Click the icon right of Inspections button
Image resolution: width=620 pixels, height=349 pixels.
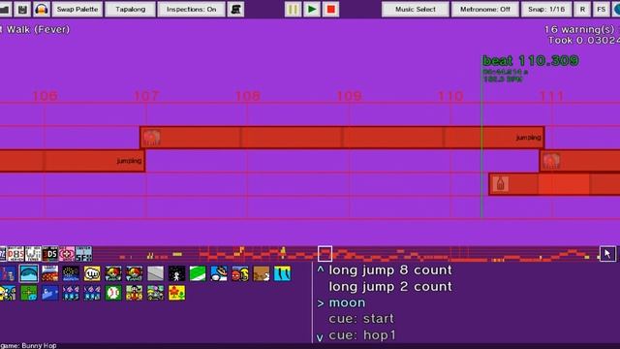tap(235, 9)
